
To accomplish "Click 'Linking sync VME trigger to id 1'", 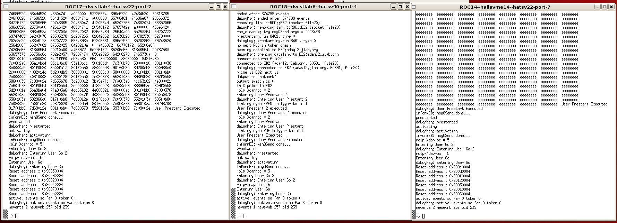I will click(x=270, y=131).
